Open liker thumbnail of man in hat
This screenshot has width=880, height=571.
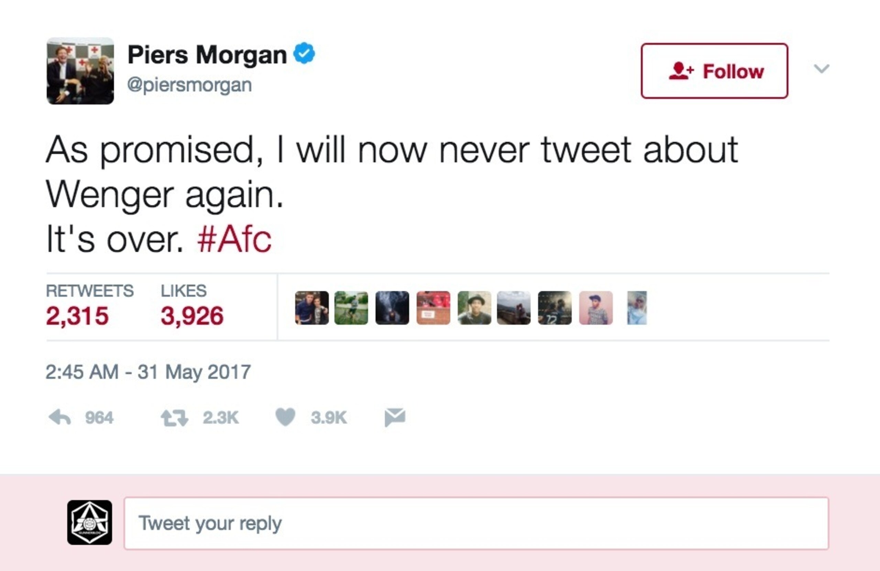coord(474,308)
